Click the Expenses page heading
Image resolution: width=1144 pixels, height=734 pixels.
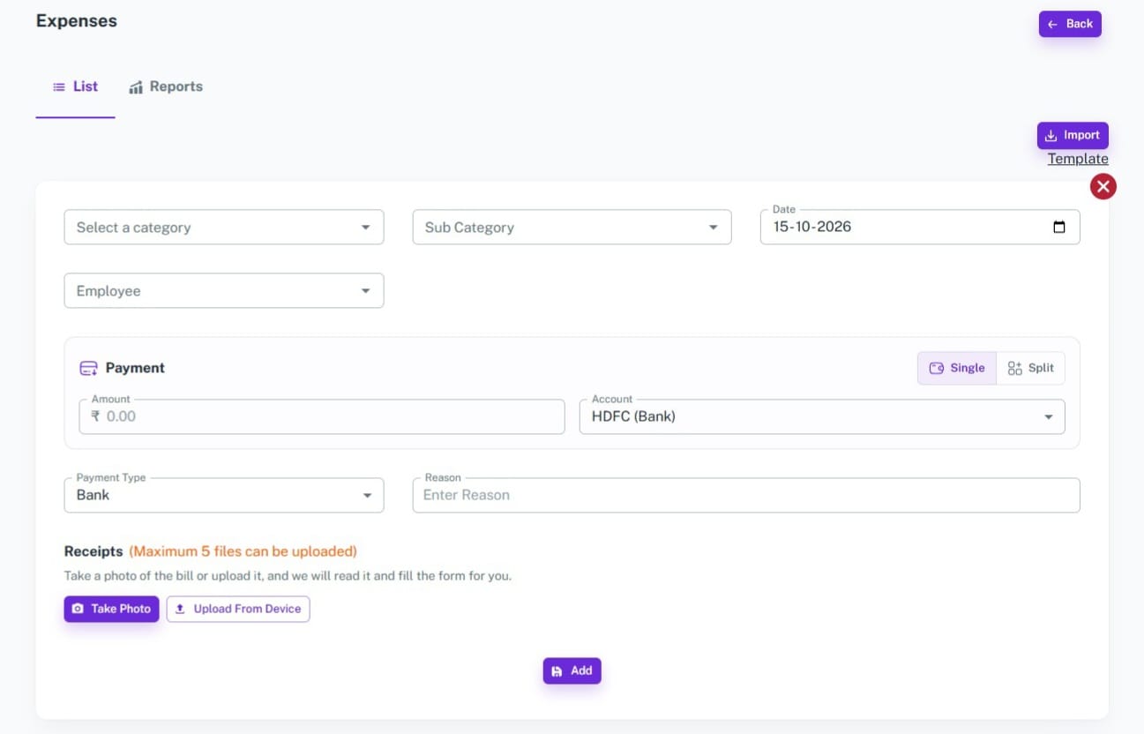click(77, 20)
